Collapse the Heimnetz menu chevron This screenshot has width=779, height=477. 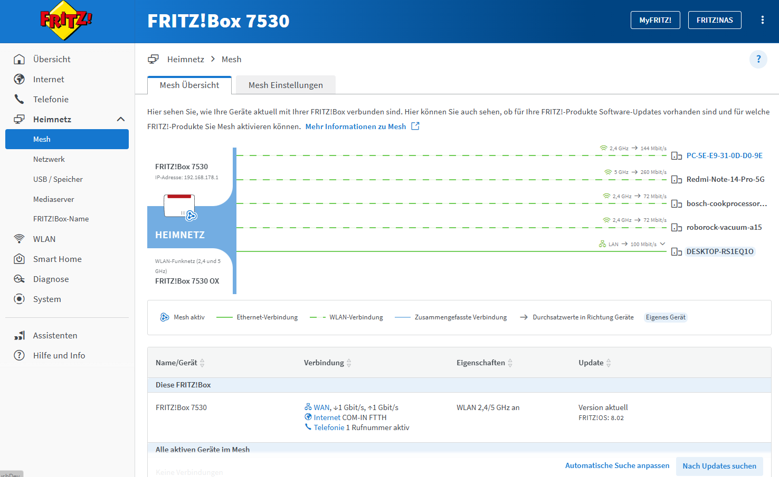click(121, 119)
